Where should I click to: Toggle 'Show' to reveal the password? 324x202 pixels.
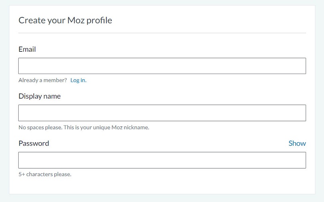297,143
